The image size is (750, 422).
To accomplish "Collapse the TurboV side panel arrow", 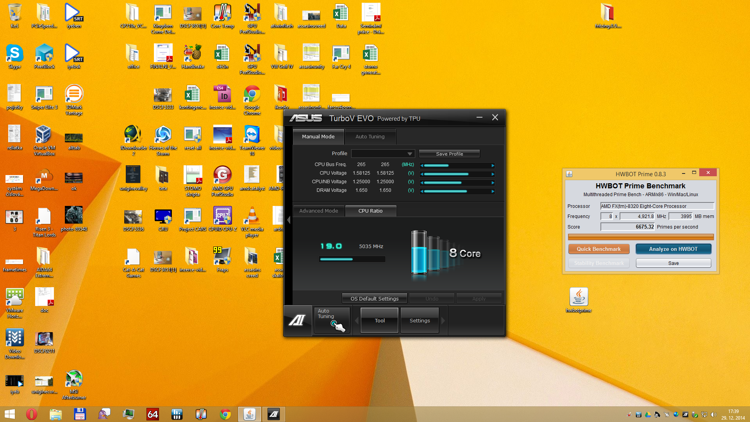I will pyautogui.click(x=289, y=220).
